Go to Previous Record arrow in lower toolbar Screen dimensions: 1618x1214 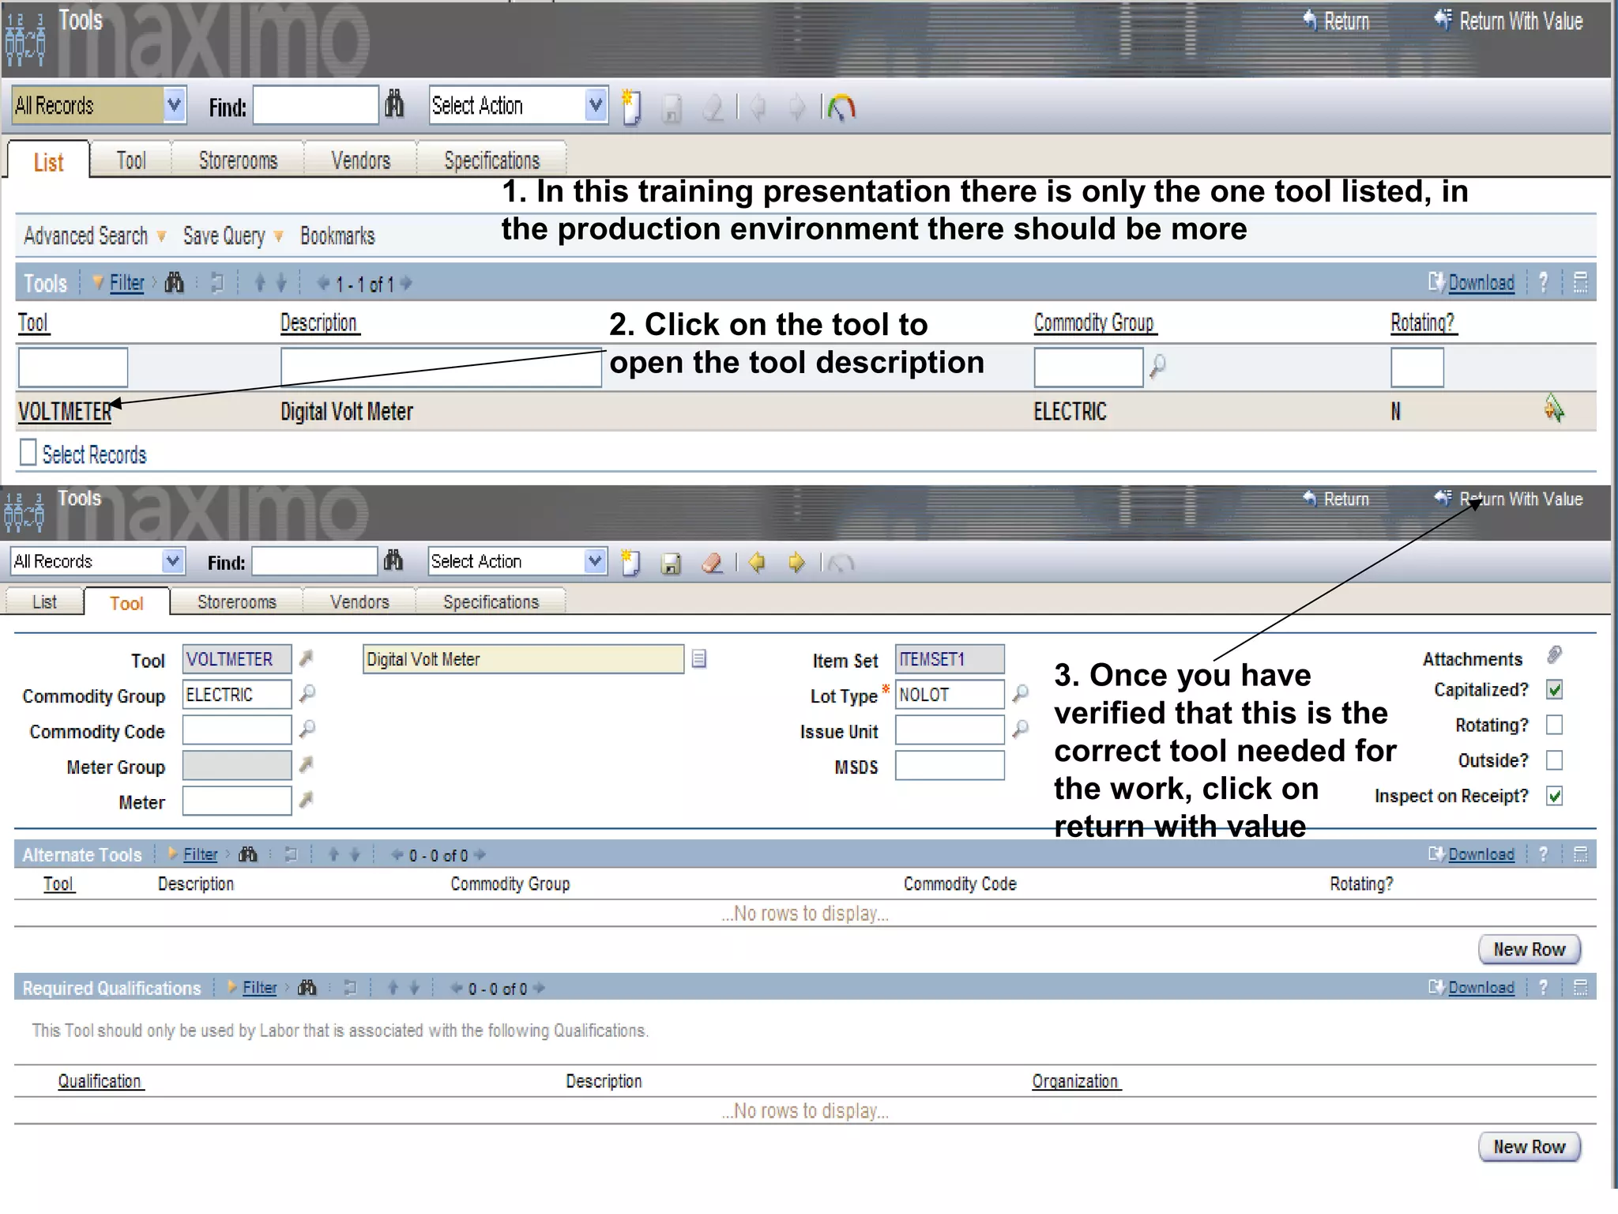point(757,563)
